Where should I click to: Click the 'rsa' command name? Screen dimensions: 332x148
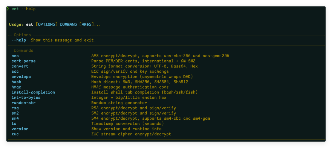pyautogui.click(x=15, y=108)
